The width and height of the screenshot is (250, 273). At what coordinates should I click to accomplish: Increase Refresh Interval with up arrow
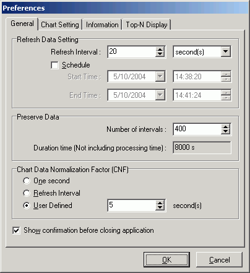(160, 50)
